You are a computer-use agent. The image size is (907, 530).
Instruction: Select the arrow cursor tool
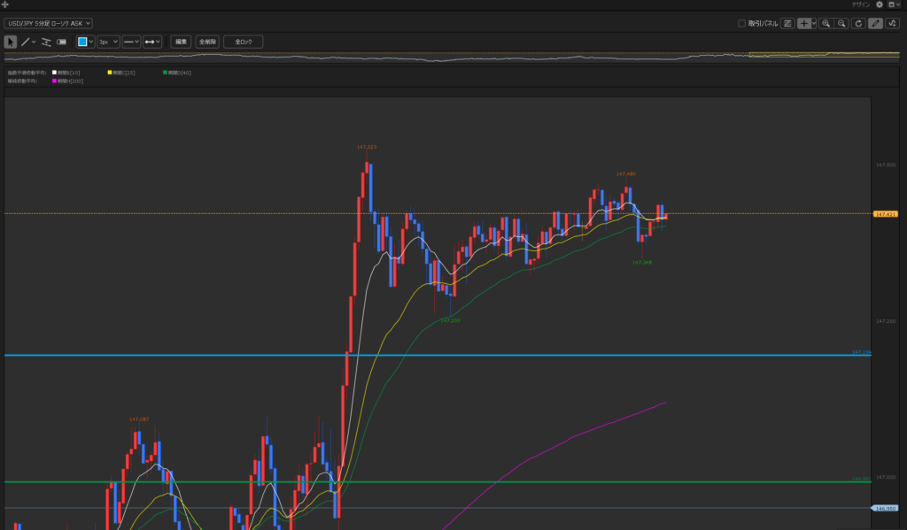pyautogui.click(x=11, y=42)
